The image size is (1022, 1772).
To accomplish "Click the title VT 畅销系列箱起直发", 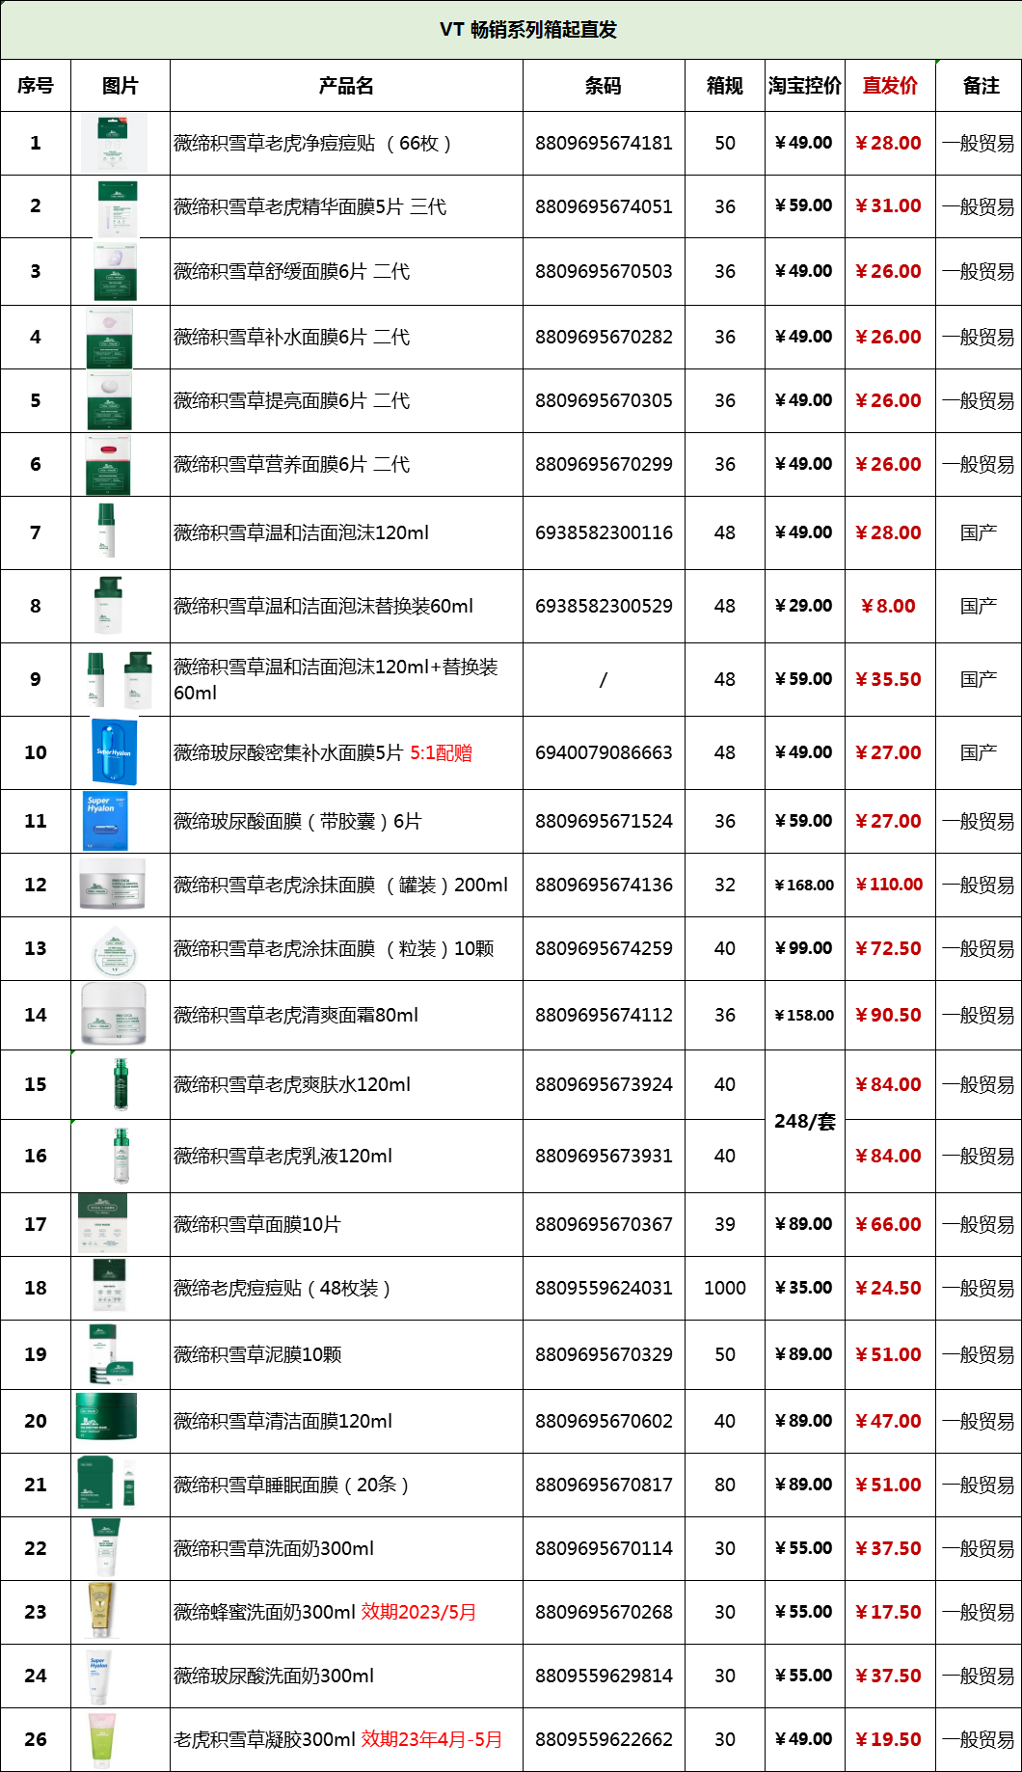I will [x=528, y=30].
